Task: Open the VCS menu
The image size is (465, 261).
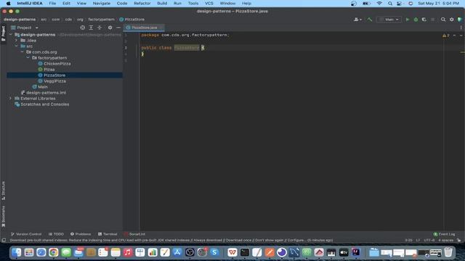Action: (209, 3)
